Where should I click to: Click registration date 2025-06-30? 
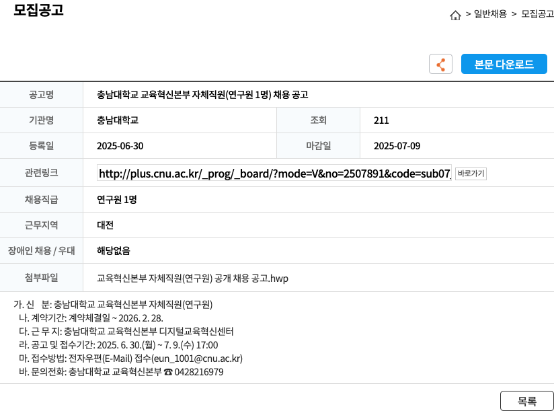120,146
